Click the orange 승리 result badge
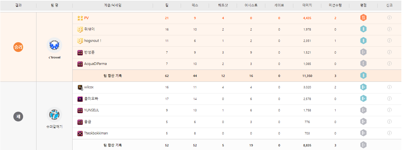 pos(18,47)
